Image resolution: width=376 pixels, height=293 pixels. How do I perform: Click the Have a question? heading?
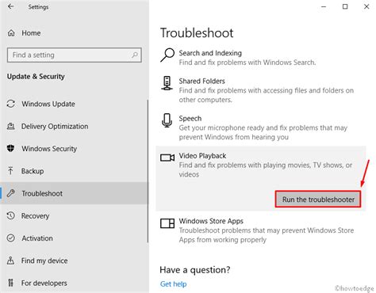195,270
